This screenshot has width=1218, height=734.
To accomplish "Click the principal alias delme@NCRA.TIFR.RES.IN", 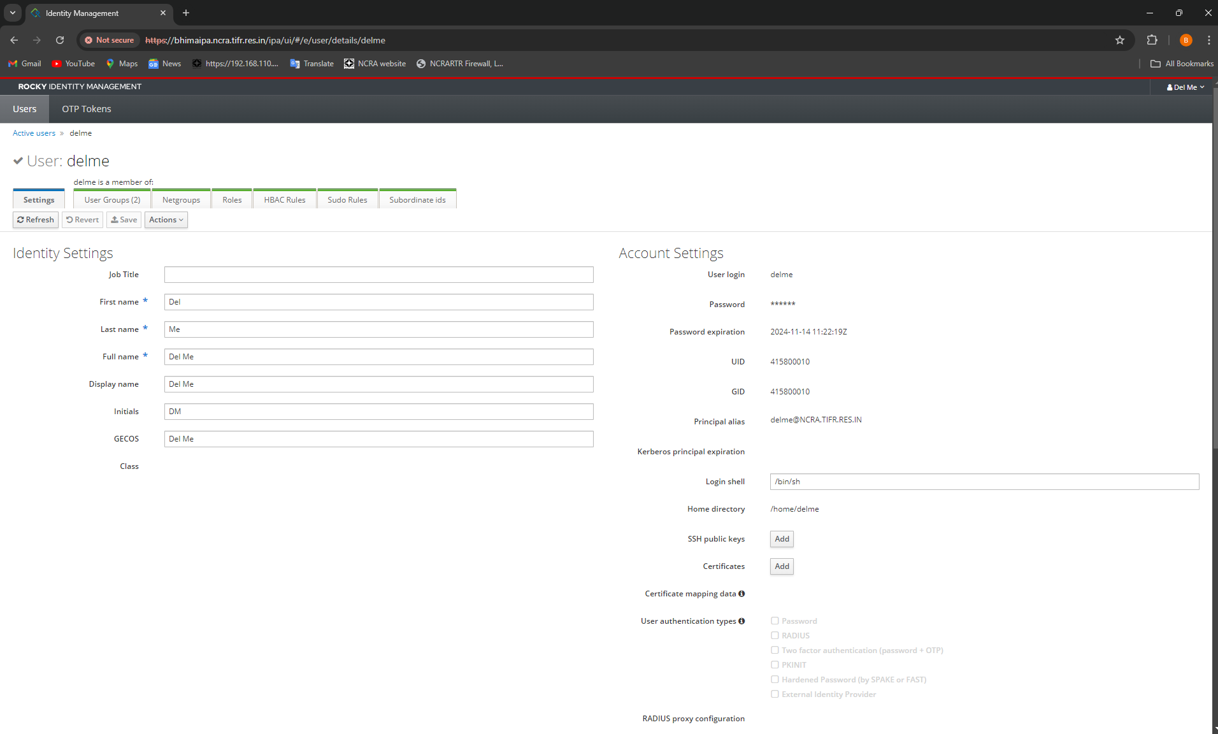I will 815,420.
